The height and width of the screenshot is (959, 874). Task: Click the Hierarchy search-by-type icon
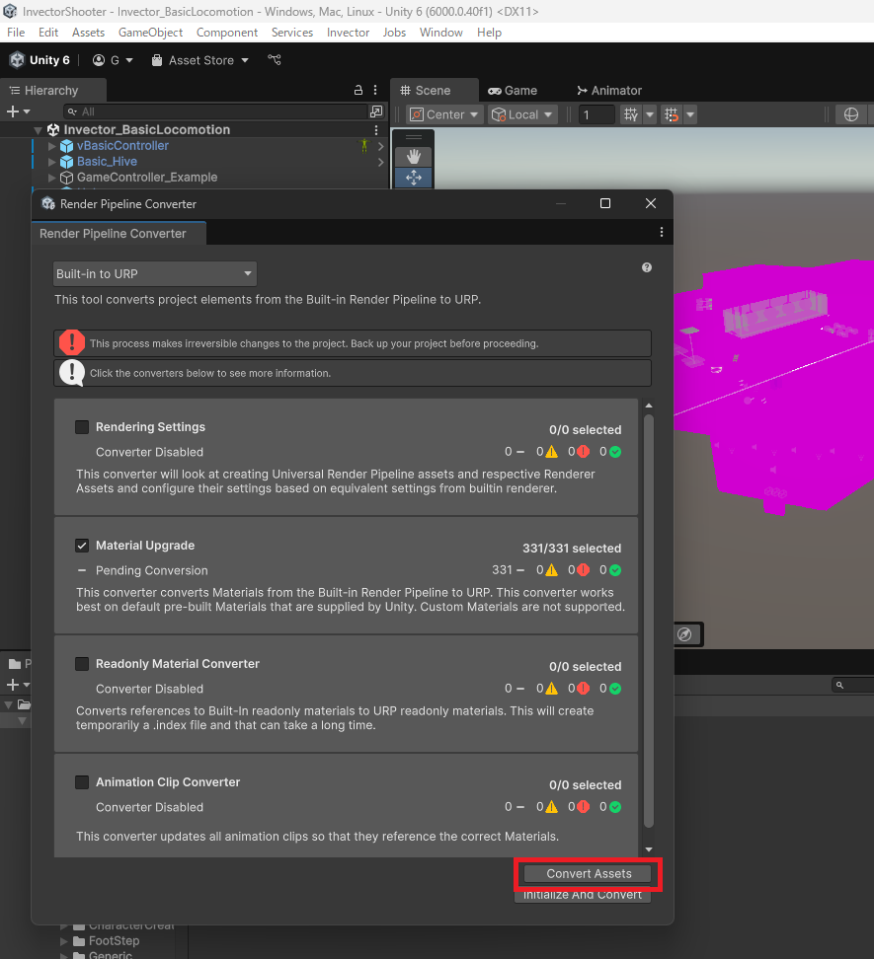pos(376,111)
